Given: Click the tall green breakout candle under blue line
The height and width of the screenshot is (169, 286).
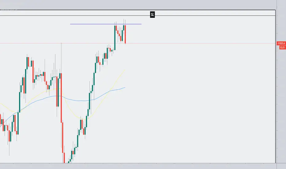Looking at the screenshot, I should [115, 37].
